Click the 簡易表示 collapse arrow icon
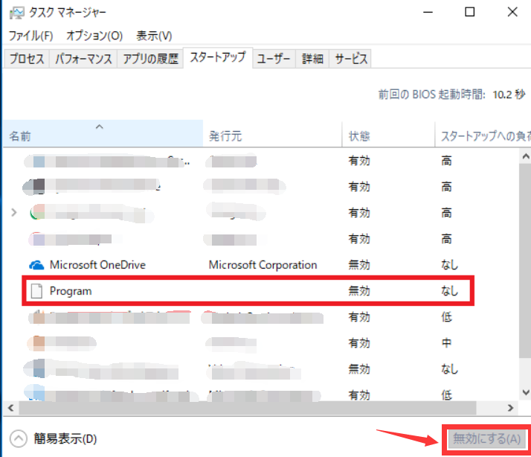 (x=18, y=438)
